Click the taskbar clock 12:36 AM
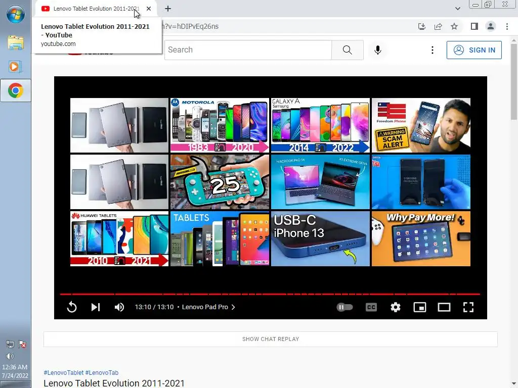518x388 pixels. pyautogui.click(x=15, y=367)
